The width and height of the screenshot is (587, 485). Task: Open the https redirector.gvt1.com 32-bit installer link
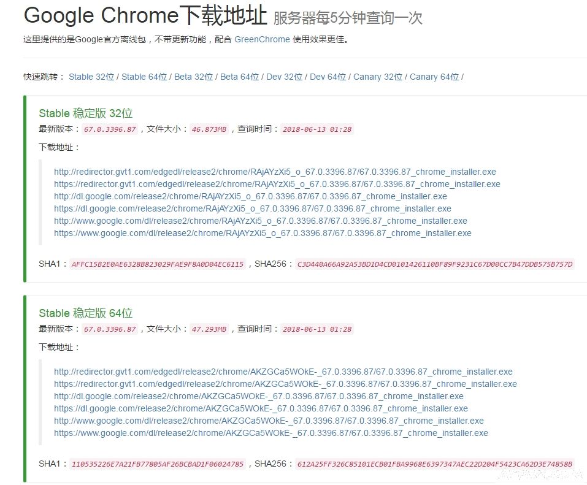277,184
